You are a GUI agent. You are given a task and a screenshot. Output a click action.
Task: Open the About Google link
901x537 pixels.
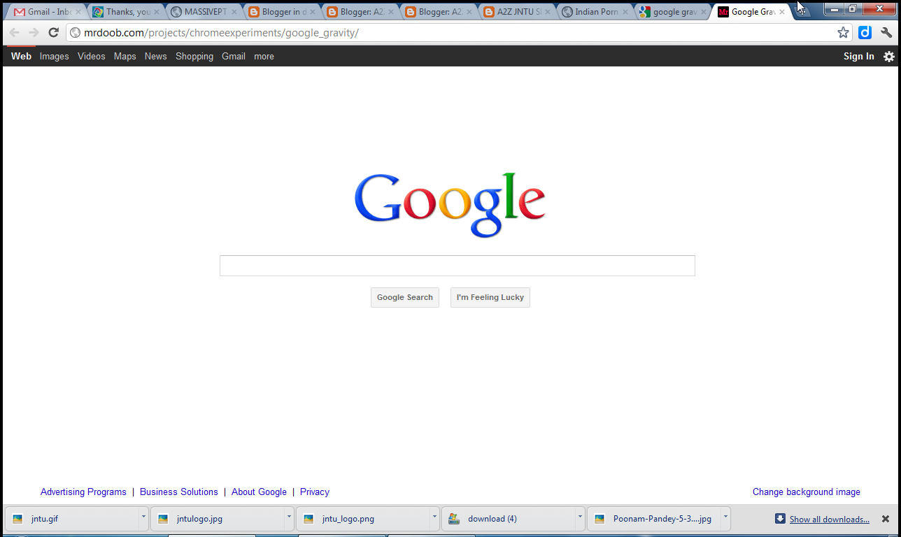(259, 492)
